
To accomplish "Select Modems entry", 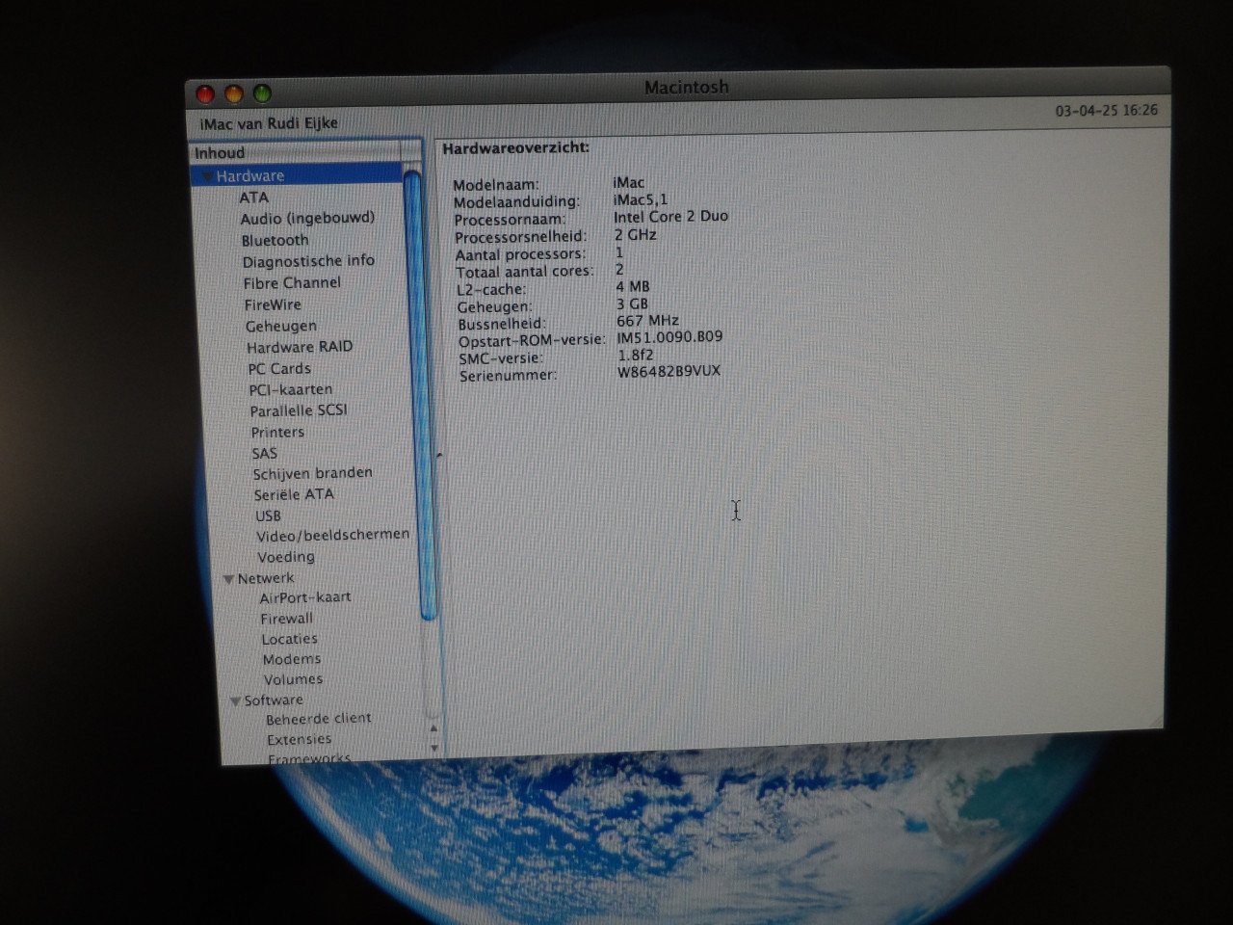I will tap(291, 660).
